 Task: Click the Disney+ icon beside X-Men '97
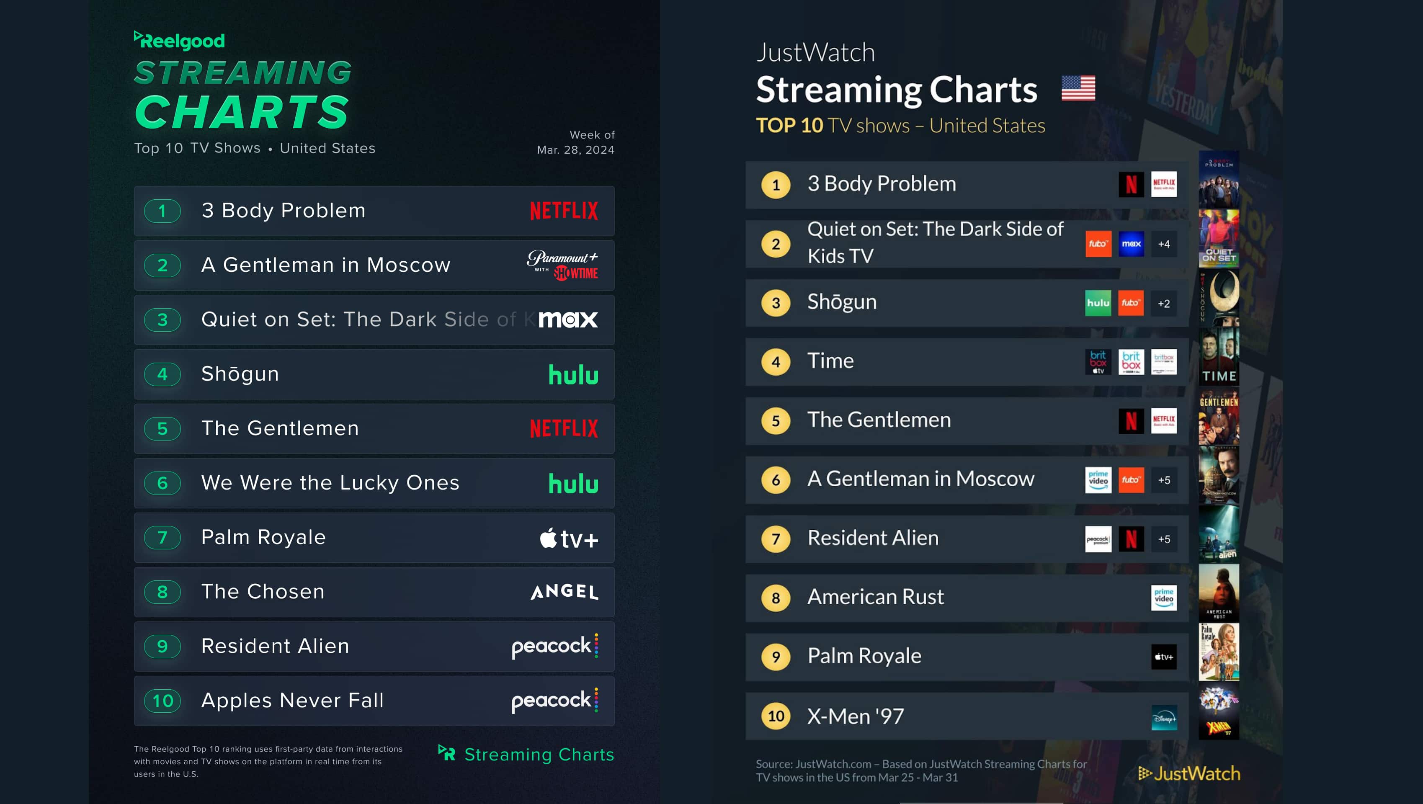tap(1163, 717)
